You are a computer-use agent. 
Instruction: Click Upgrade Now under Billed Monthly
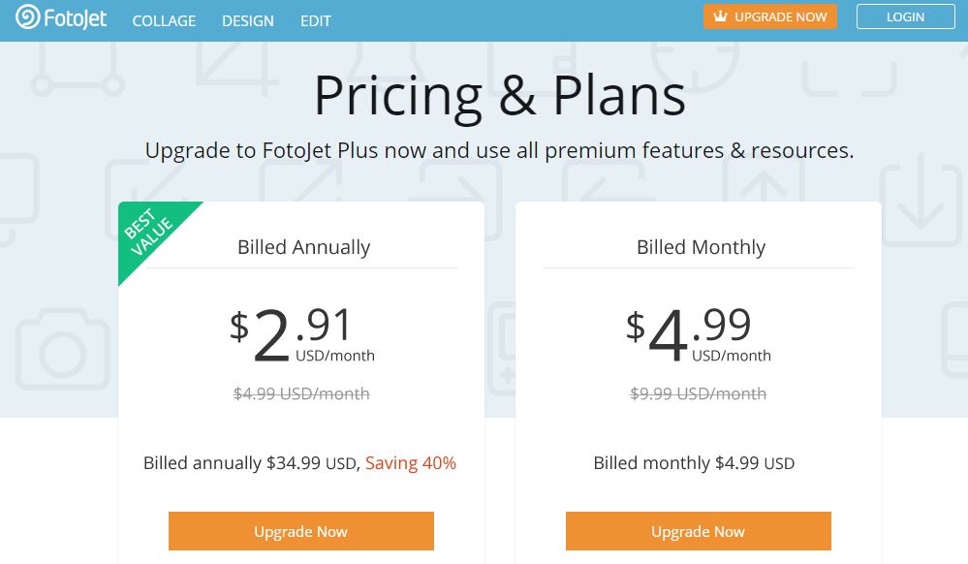(699, 531)
